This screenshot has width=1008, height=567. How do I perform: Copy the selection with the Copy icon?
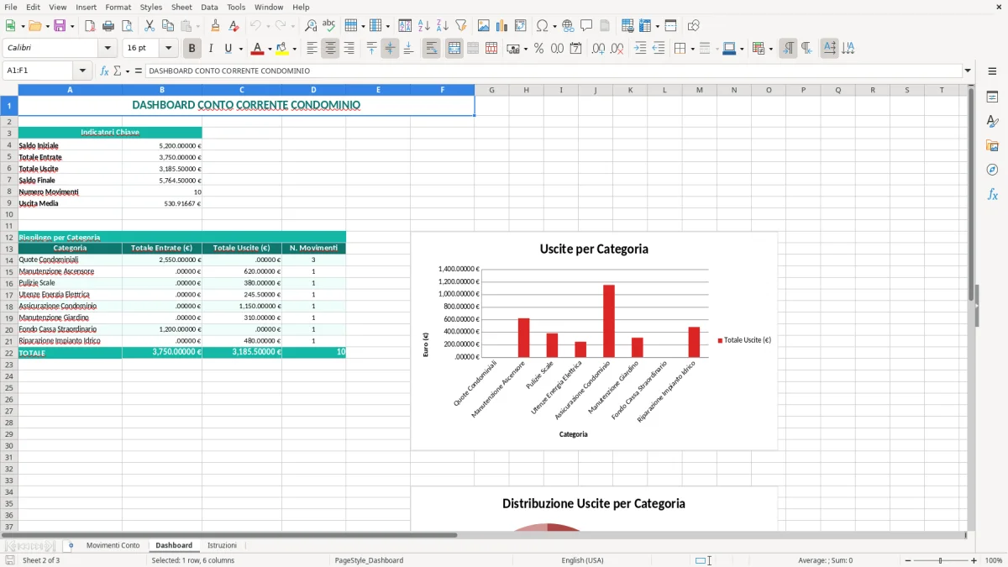click(x=167, y=26)
